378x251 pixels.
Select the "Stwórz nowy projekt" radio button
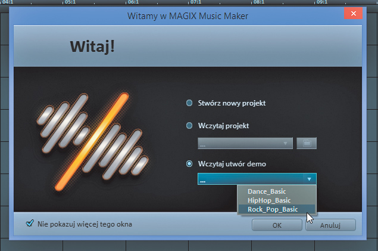[x=190, y=103]
